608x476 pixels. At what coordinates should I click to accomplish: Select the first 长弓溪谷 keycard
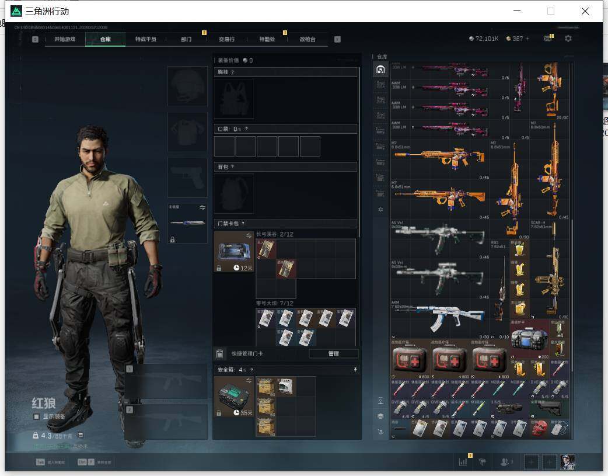266,249
